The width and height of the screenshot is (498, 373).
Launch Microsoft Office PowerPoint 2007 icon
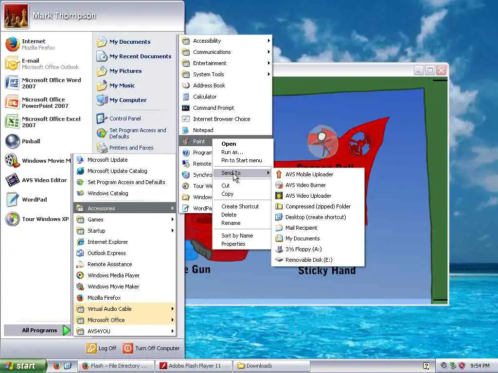pyautogui.click(x=13, y=102)
